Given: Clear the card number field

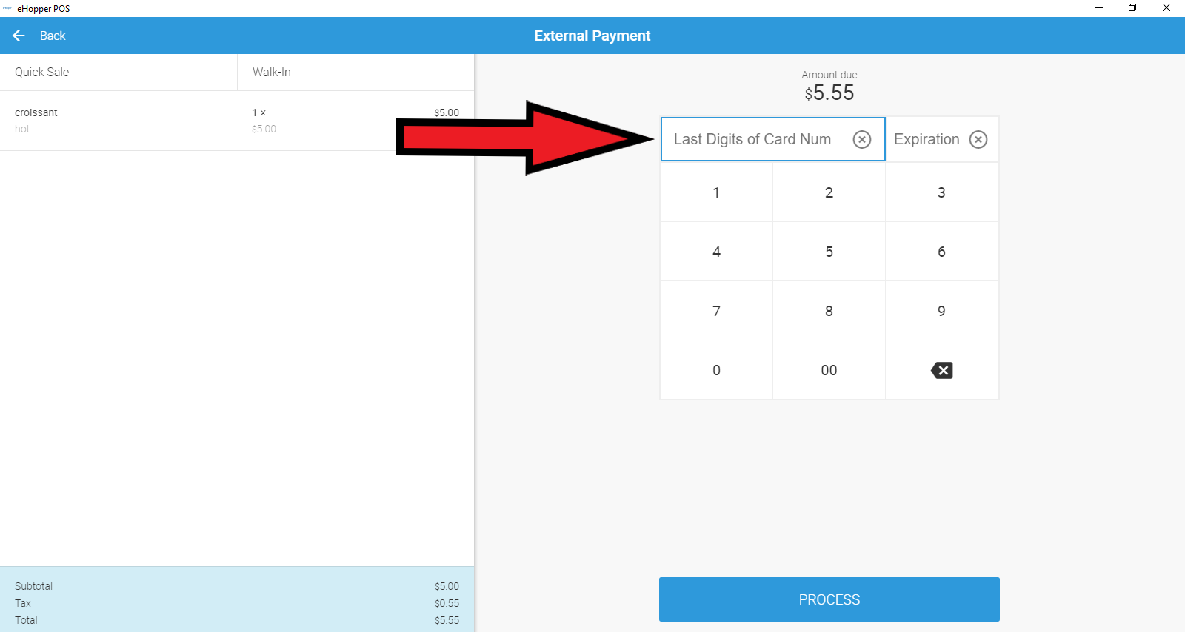Looking at the screenshot, I should (x=862, y=139).
